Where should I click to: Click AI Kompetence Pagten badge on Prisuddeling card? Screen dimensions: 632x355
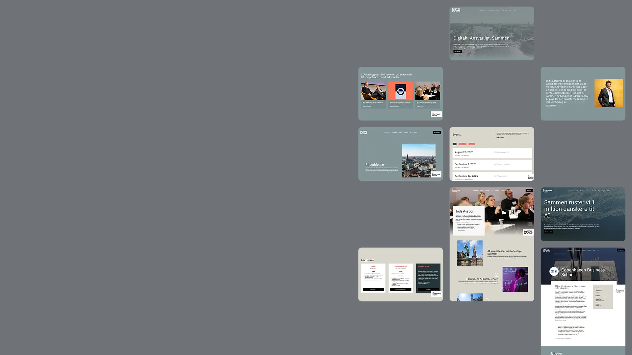point(436,174)
